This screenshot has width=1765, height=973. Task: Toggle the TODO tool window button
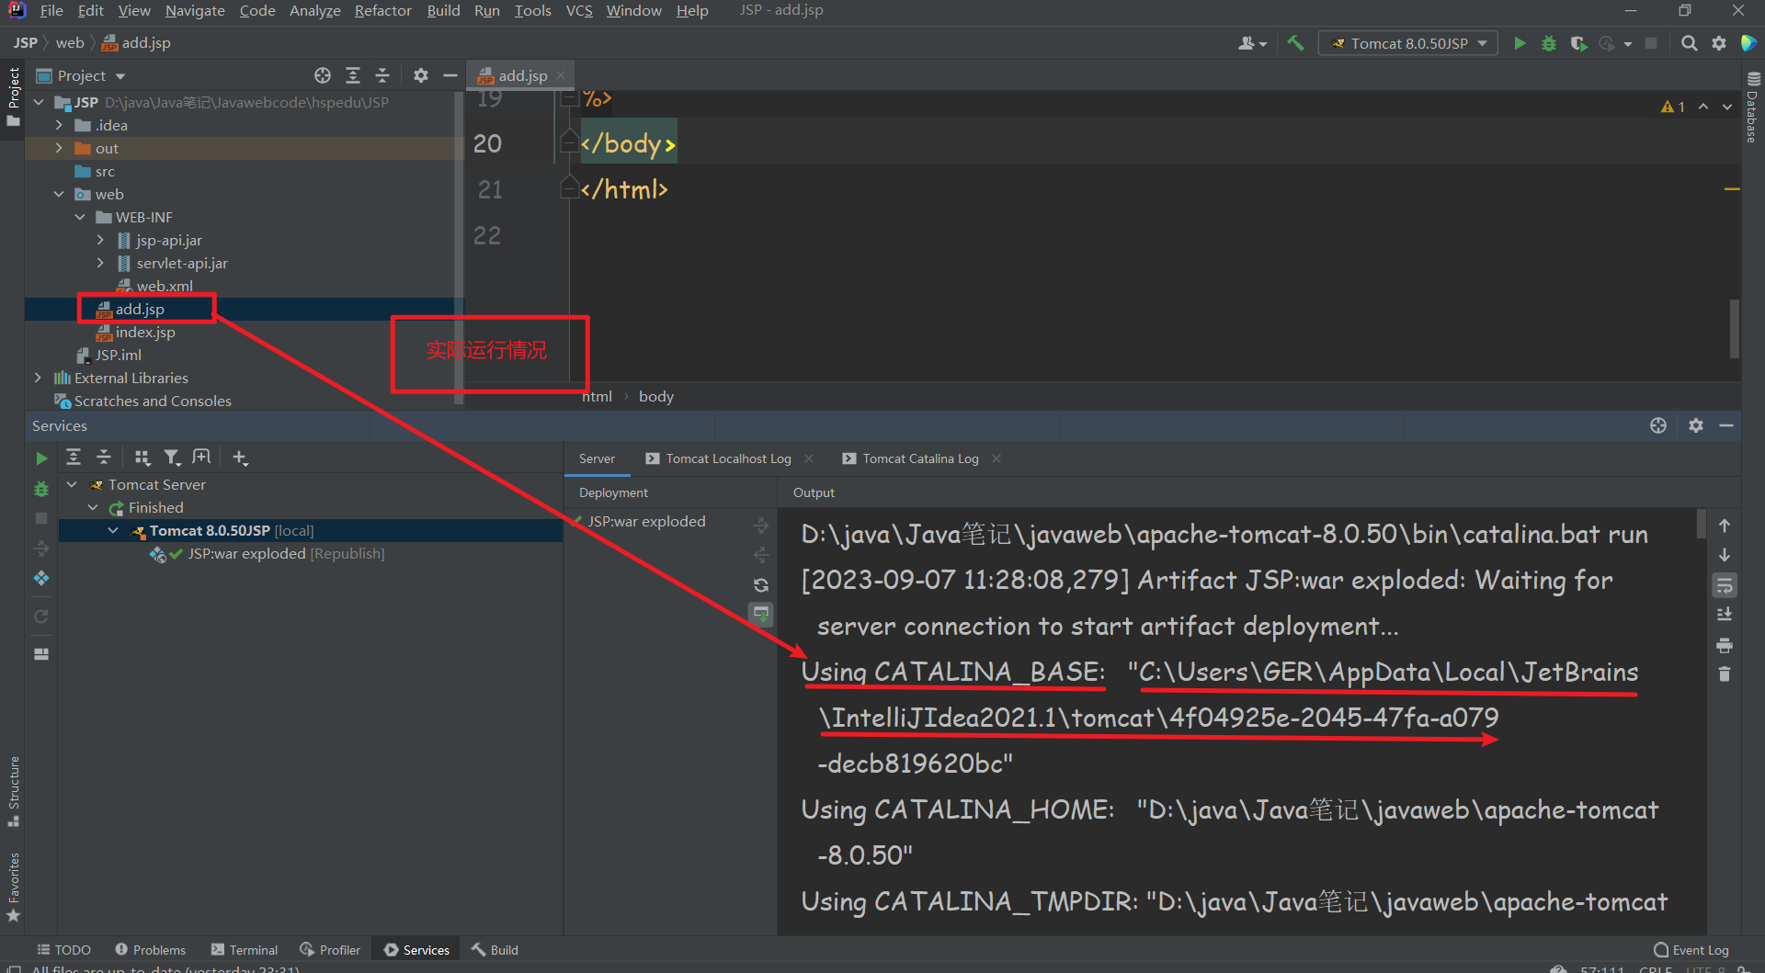(63, 950)
